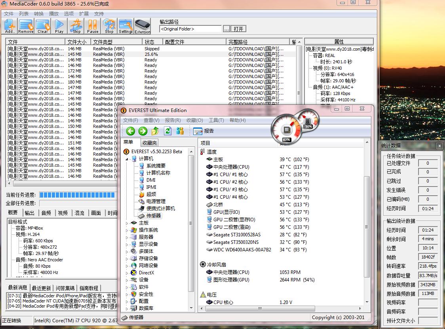445x329 pixels.
Task: Select the file row with status Skipped
Action: click(x=150, y=49)
